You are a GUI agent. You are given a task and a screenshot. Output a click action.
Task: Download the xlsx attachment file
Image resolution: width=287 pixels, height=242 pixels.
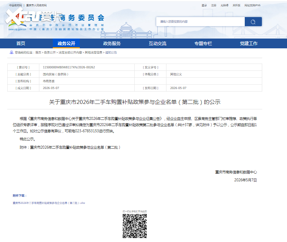(x=49, y=203)
